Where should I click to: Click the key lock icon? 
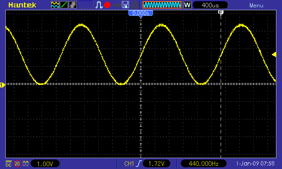coord(116,5)
